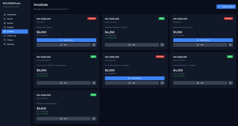Click client name Michael Chen
This screenshot has height=126, width=238.
[42, 98]
